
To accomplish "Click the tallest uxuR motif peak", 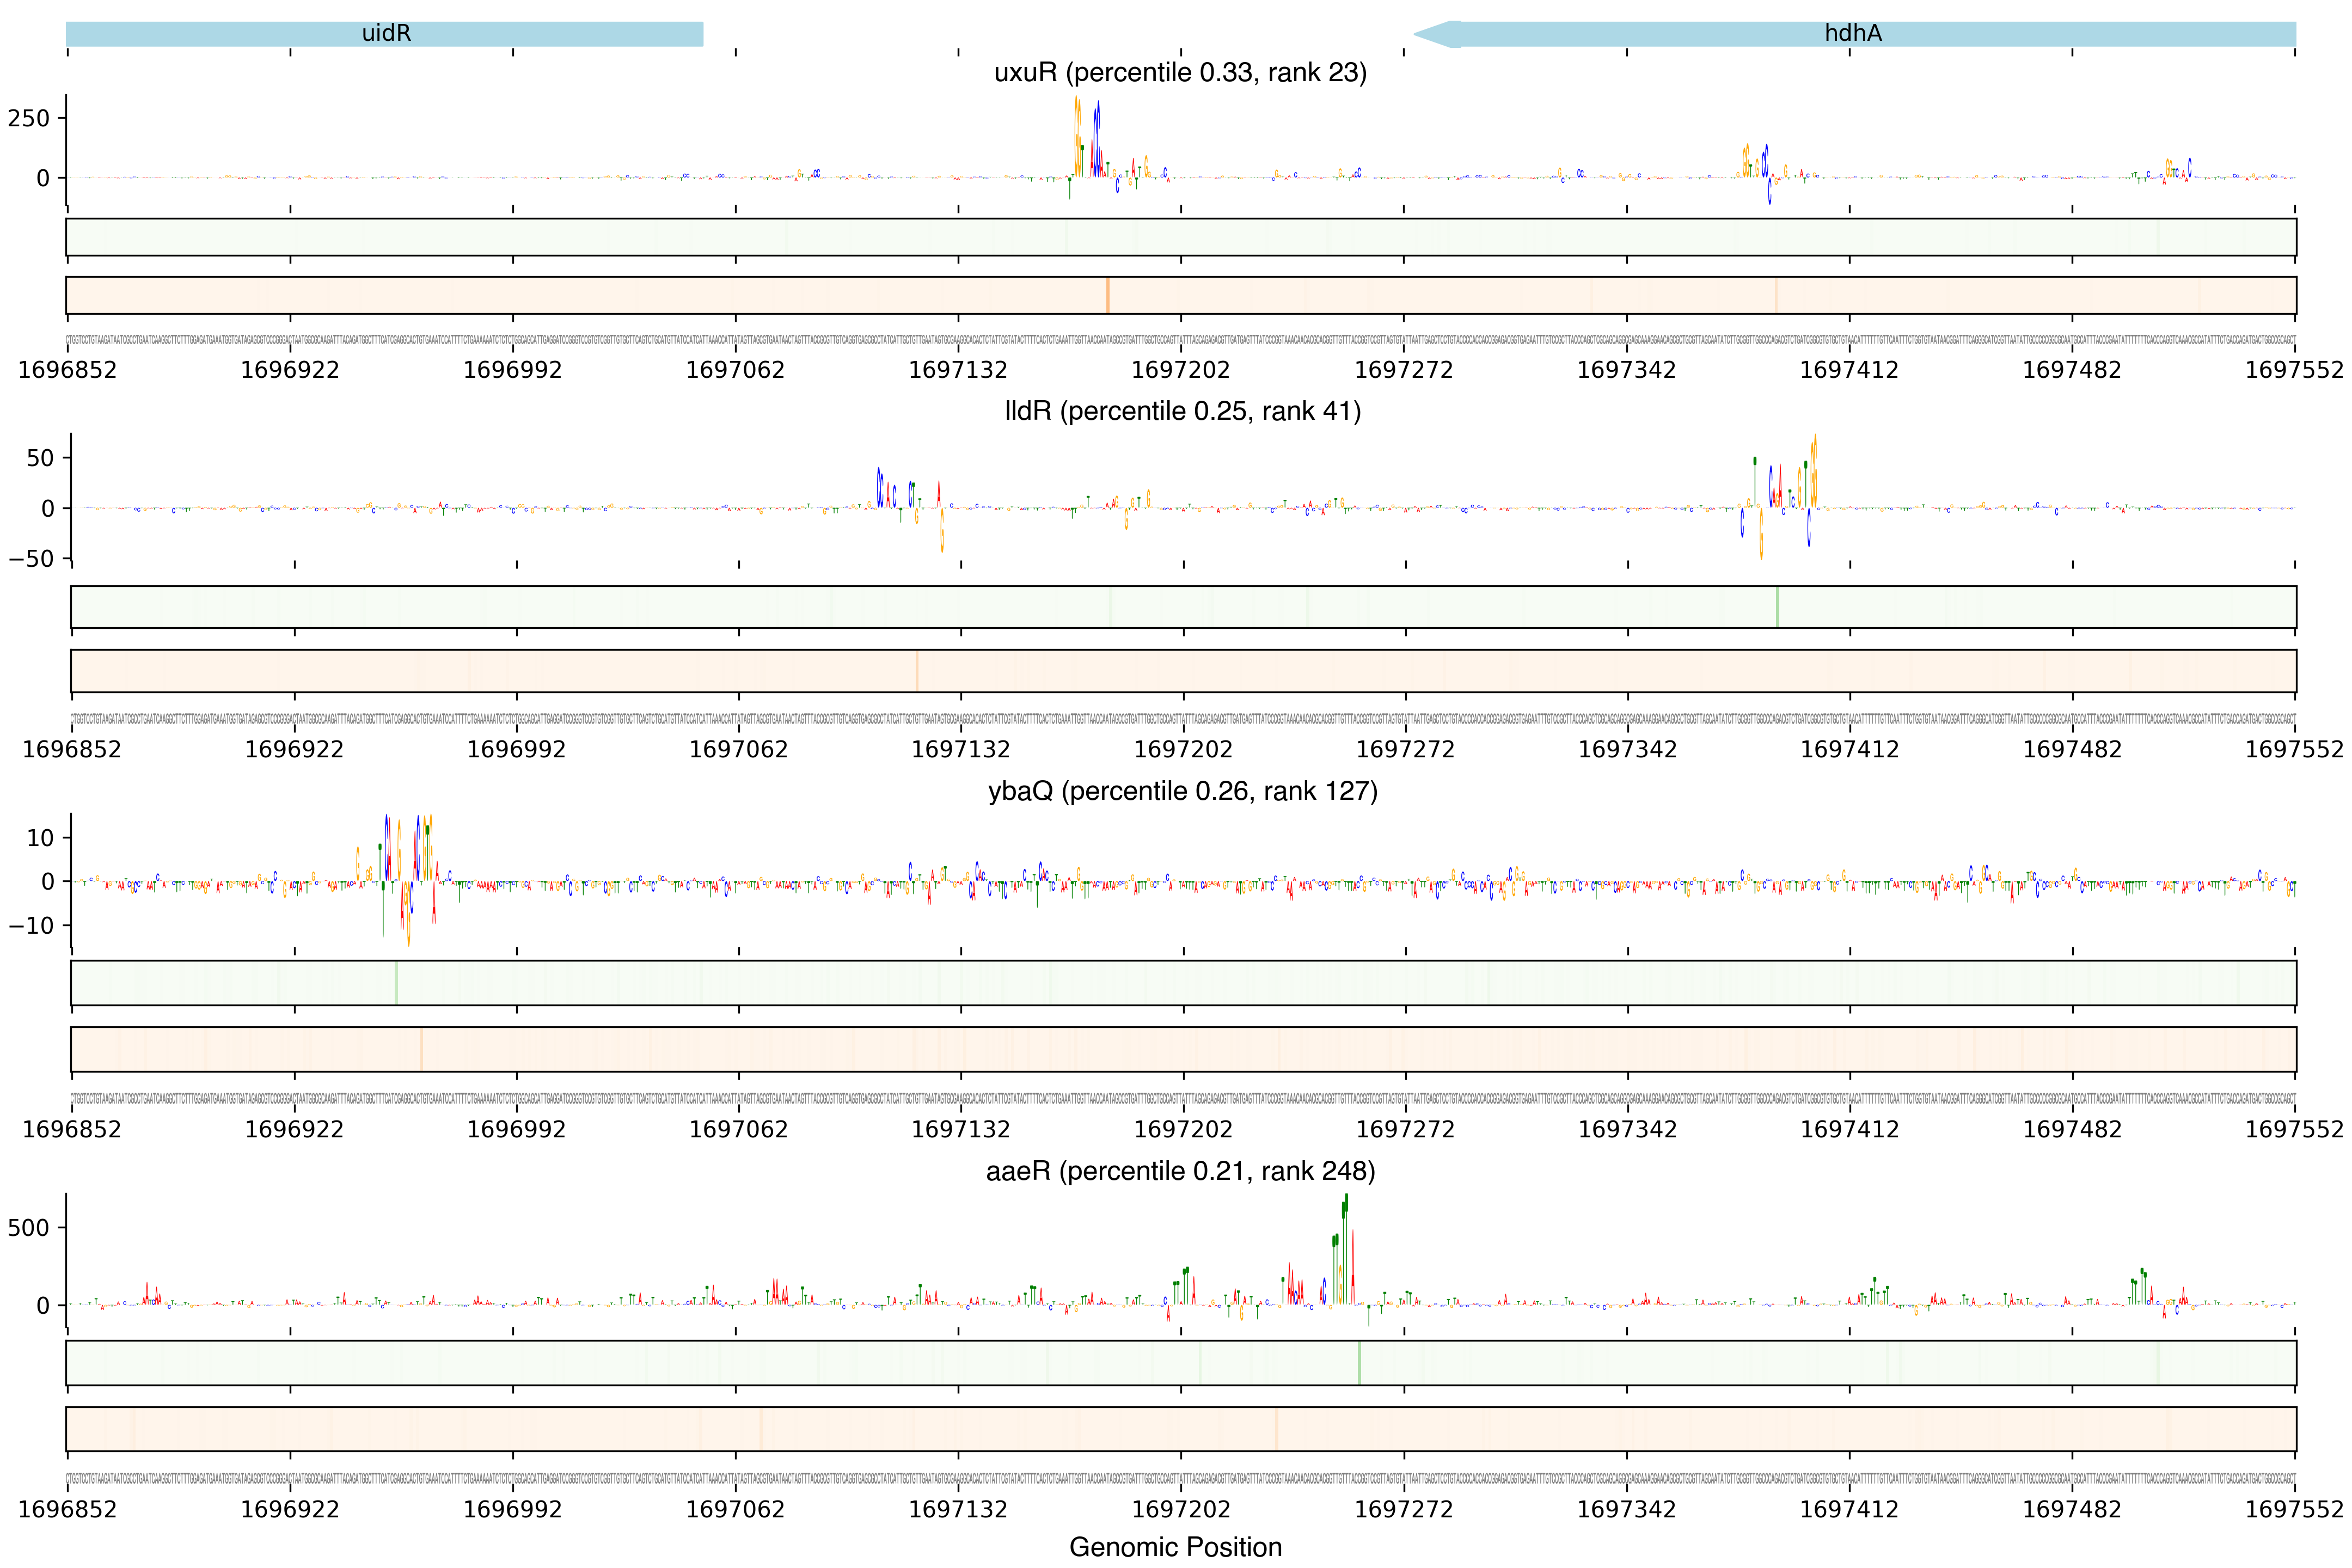I will (x=1077, y=135).
